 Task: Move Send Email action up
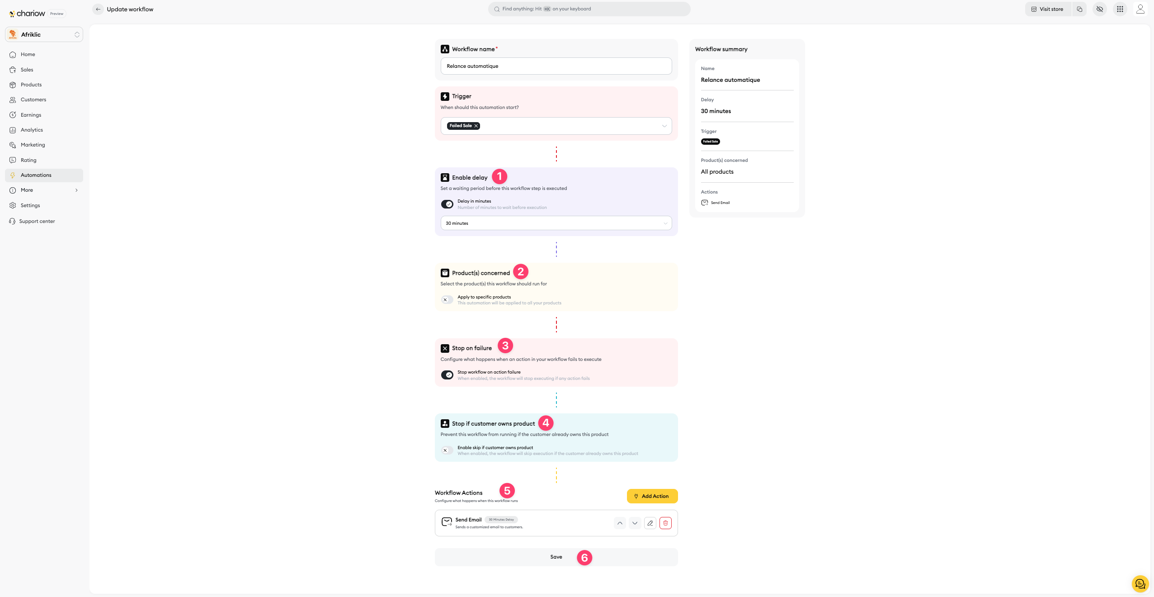[x=620, y=523]
